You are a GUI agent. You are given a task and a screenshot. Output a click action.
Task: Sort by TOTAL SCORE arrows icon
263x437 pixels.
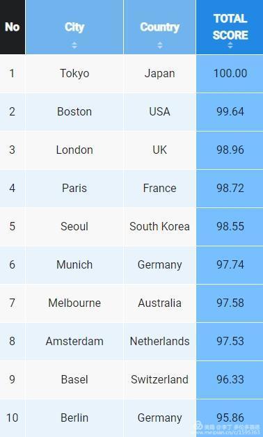(x=230, y=45)
